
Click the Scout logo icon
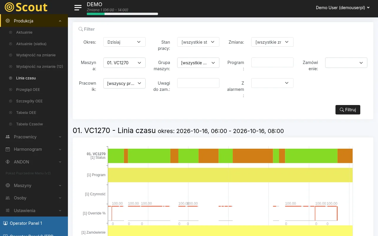pyautogui.click(x=9, y=7)
